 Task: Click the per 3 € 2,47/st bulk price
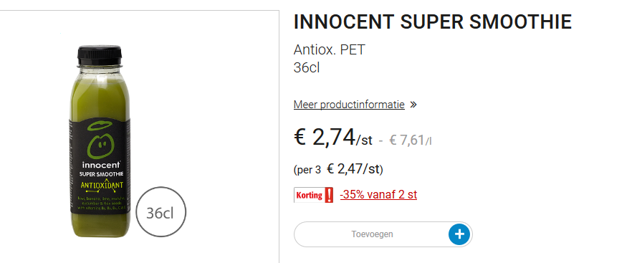click(x=338, y=169)
